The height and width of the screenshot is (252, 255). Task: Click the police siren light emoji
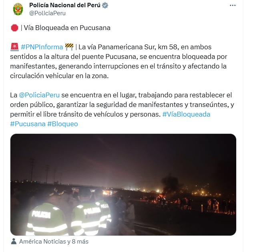tap(14, 47)
